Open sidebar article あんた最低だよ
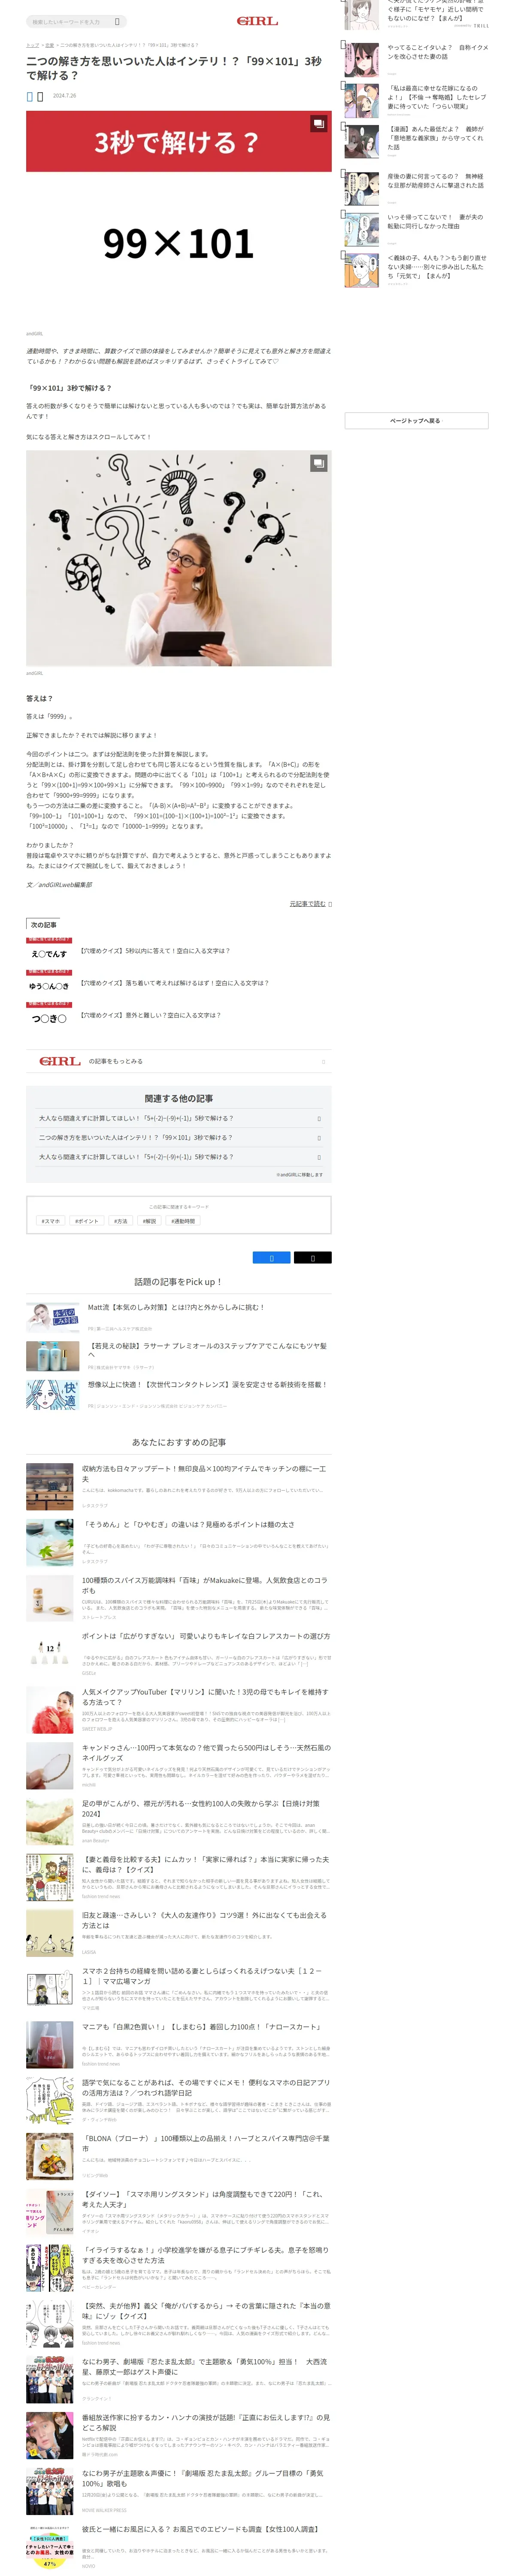 tap(416, 141)
